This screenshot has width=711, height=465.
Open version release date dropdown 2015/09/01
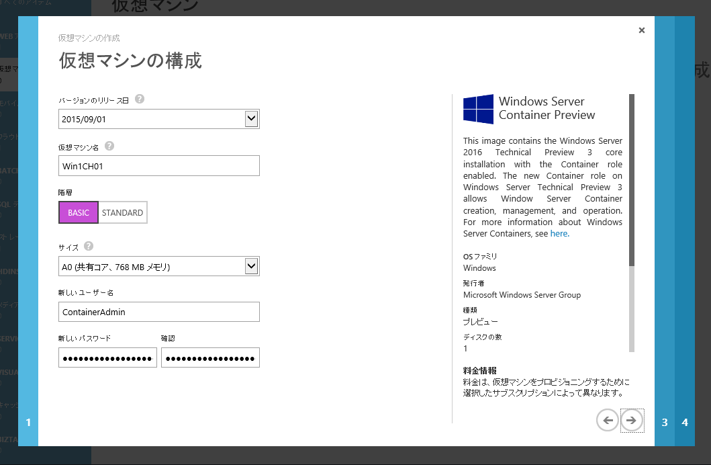point(158,119)
